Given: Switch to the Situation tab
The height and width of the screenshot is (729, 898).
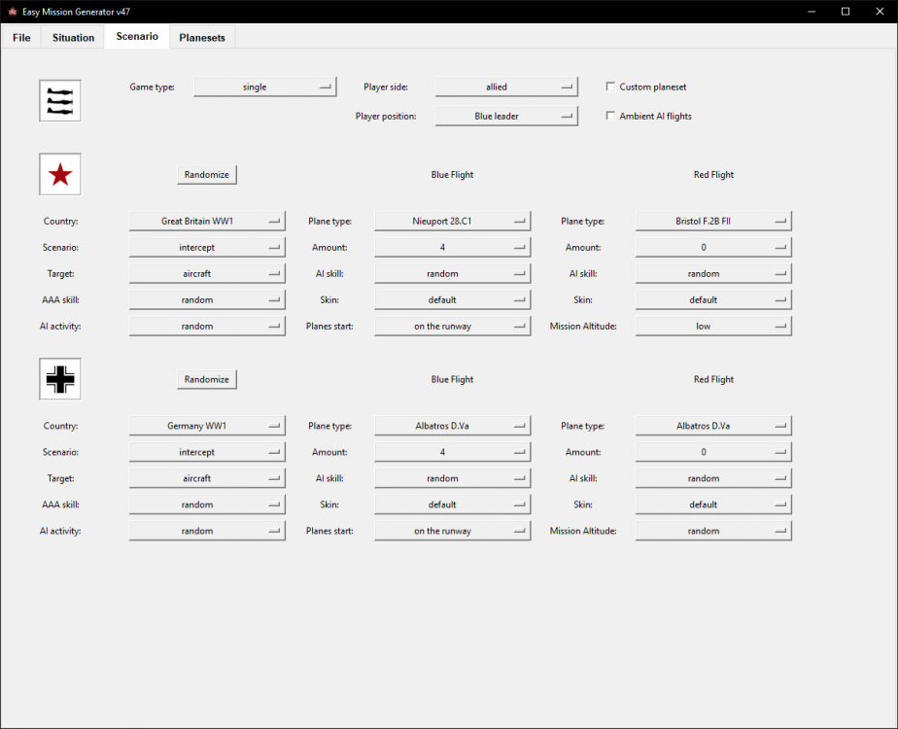Looking at the screenshot, I should [74, 38].
